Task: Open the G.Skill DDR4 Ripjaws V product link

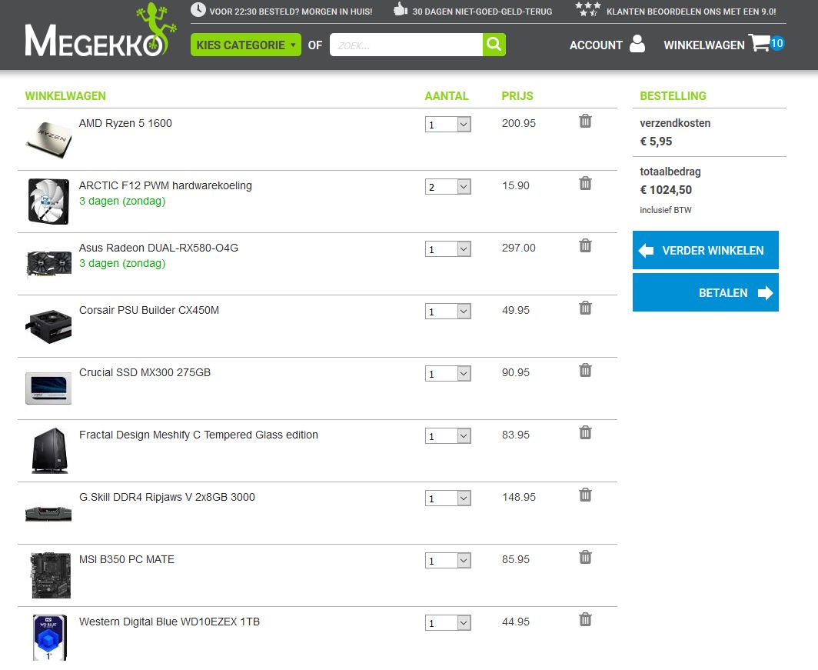Action: coord(167,497)
